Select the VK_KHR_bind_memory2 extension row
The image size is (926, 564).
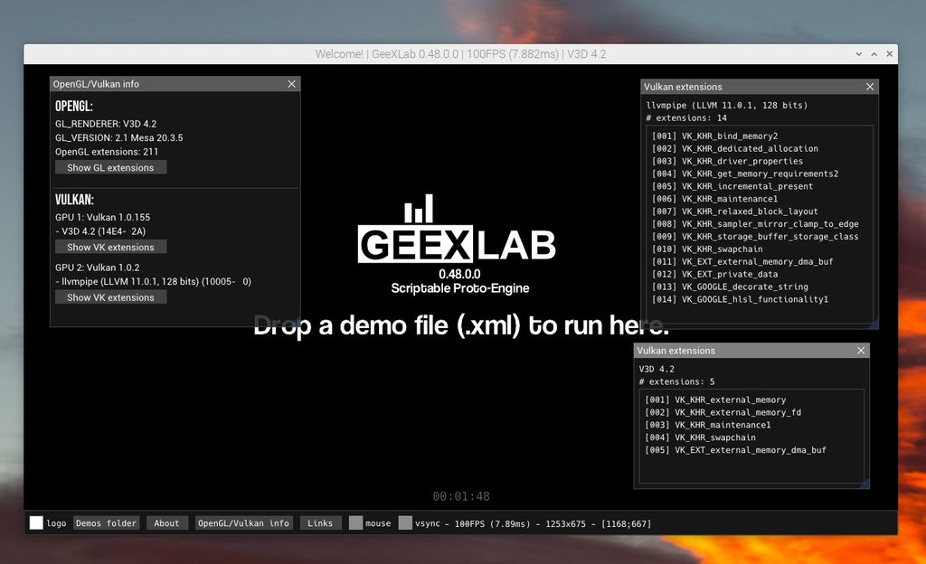(x=714, y=136)
